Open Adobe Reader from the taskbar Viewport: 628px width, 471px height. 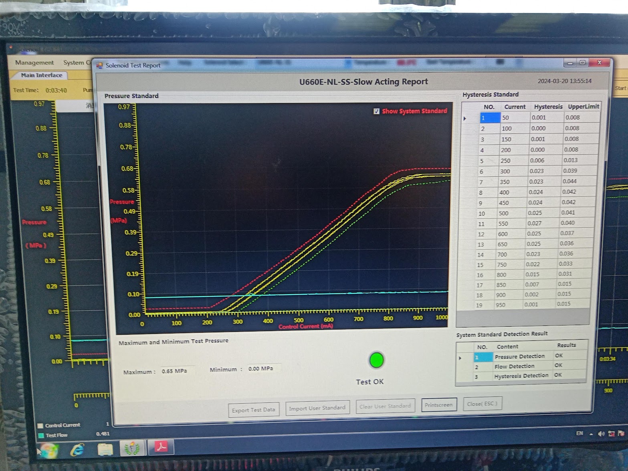[x=162, y=447]
